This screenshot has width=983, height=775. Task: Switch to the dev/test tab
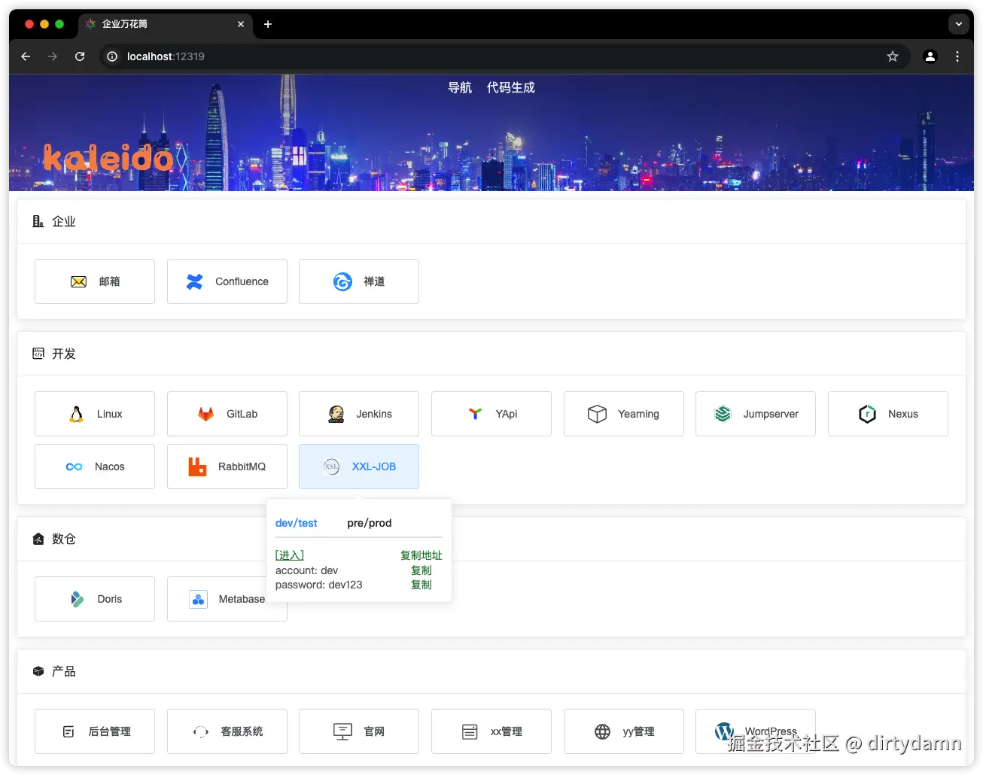pyautogui.click(x=297, y=523)
